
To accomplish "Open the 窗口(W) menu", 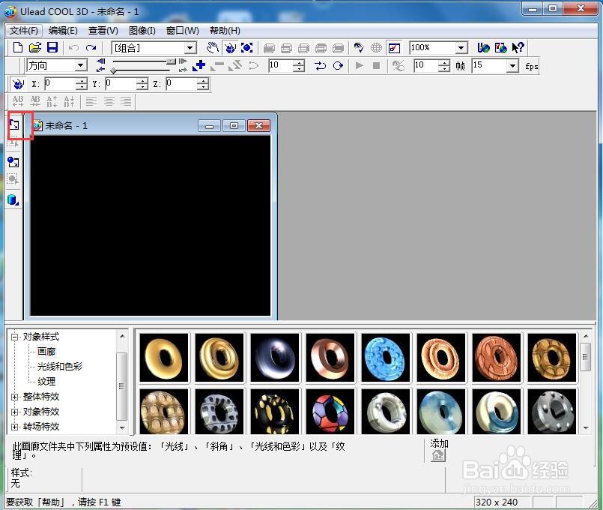I will (x=182, y=31).
